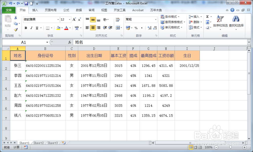Click the Merge and Center icon
Image resolution: width=253 pixels, height=152 pixels.
tap(118, 28)
